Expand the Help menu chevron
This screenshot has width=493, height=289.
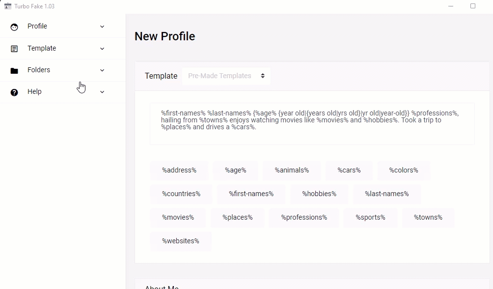(x=102, y=92)
